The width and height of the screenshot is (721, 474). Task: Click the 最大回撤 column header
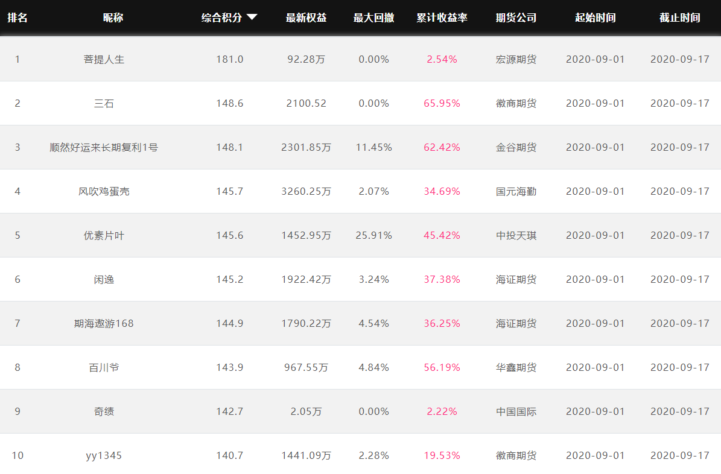point(374,17)
